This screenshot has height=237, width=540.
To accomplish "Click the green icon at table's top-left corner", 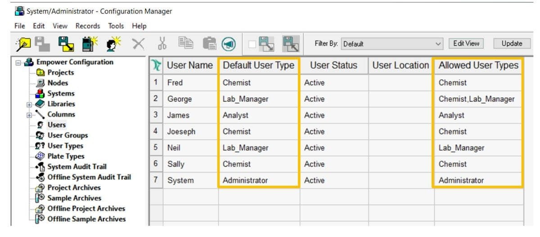I will [x=156, y=65].
